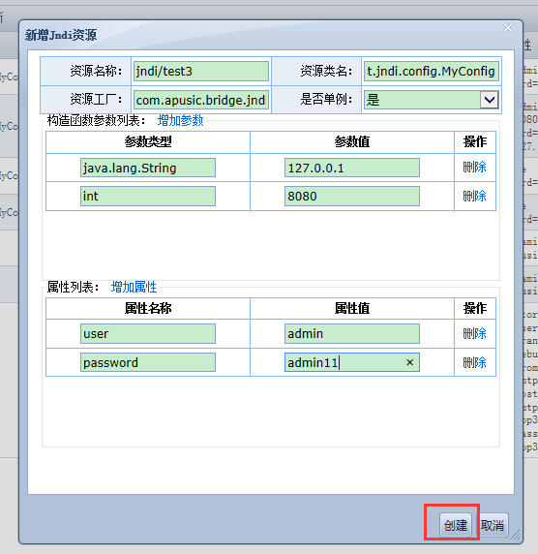
Task: Select the 8080 parameter value field
Action: [352, 196]
